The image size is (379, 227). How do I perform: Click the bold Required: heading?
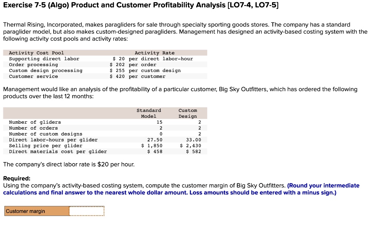tap(17, 178)
